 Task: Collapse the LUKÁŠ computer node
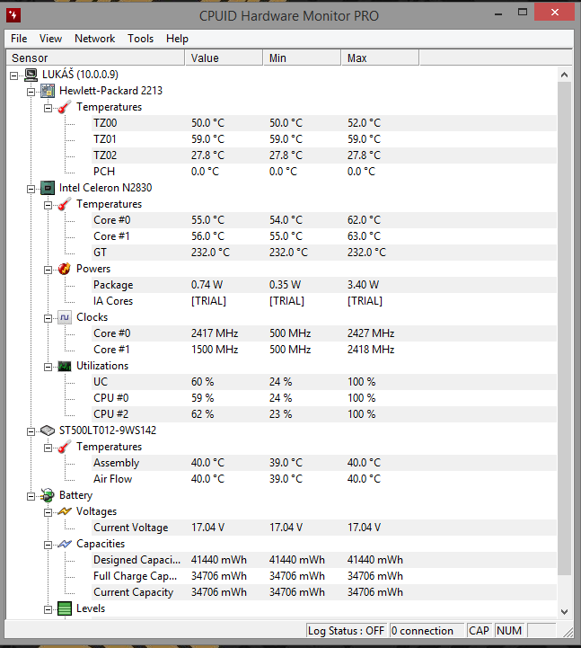[14, 75]
